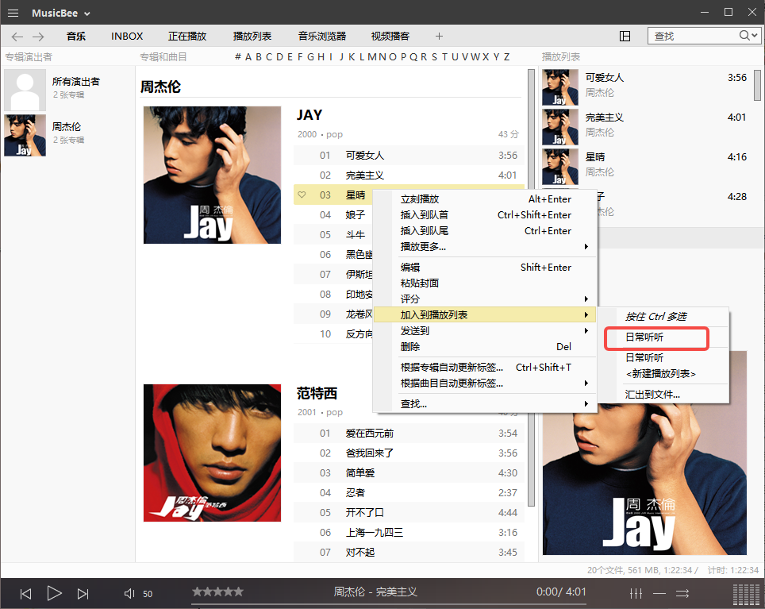Screen dimensions: 765x609
Task: Select 编辑 from the context menu
Action: pyautogui.click(x=485, y=268)
